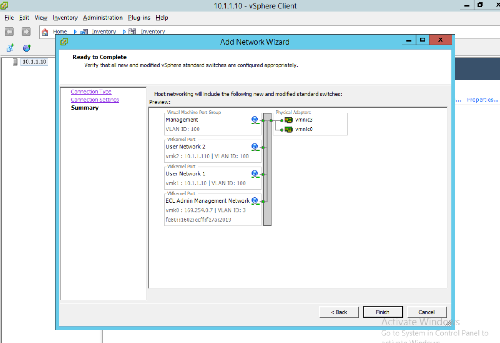Open the File menu
Screen dimensions: 500x343
(x=8, y=18)
